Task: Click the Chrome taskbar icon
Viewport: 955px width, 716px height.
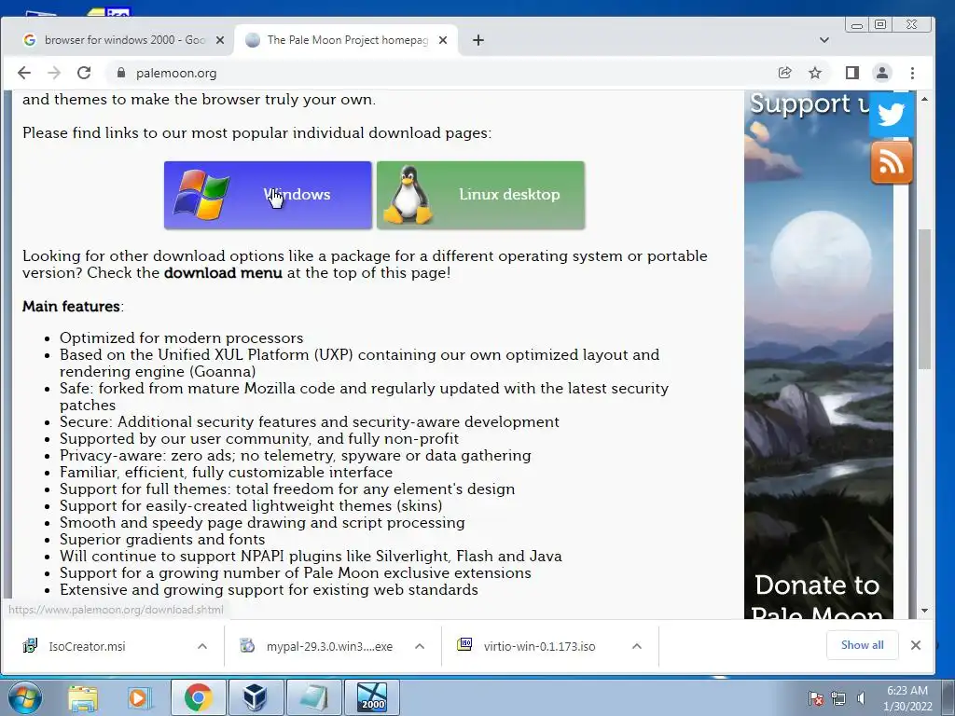Action: point(198,697)
